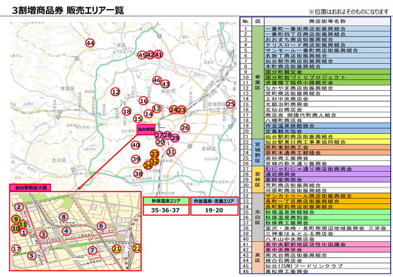Click the 太白区 ward cell
Image resolution: width=393 pixels, height=277 pixels.
tap(258, 218)
